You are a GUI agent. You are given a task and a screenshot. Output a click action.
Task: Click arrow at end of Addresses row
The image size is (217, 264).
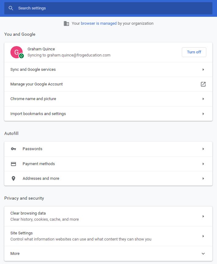tap(203, 179)
